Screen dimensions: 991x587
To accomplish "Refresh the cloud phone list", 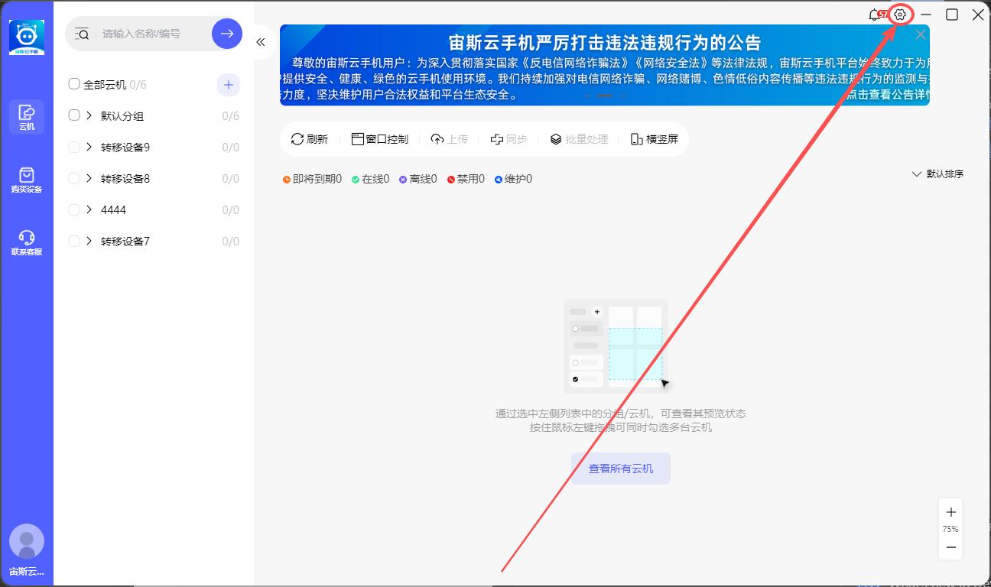I will point(310,139).
